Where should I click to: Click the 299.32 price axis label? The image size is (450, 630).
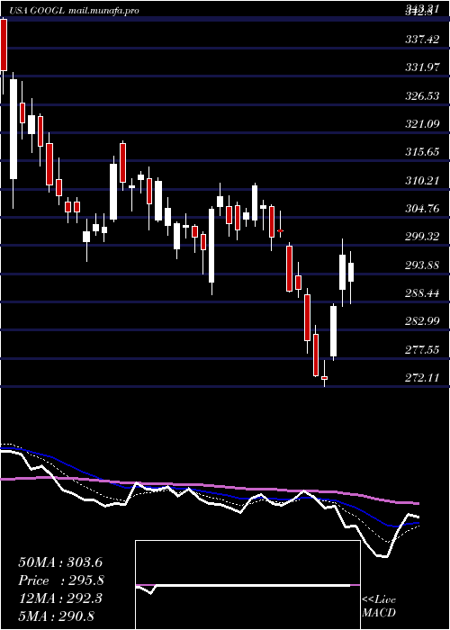[x=422, y=237]
